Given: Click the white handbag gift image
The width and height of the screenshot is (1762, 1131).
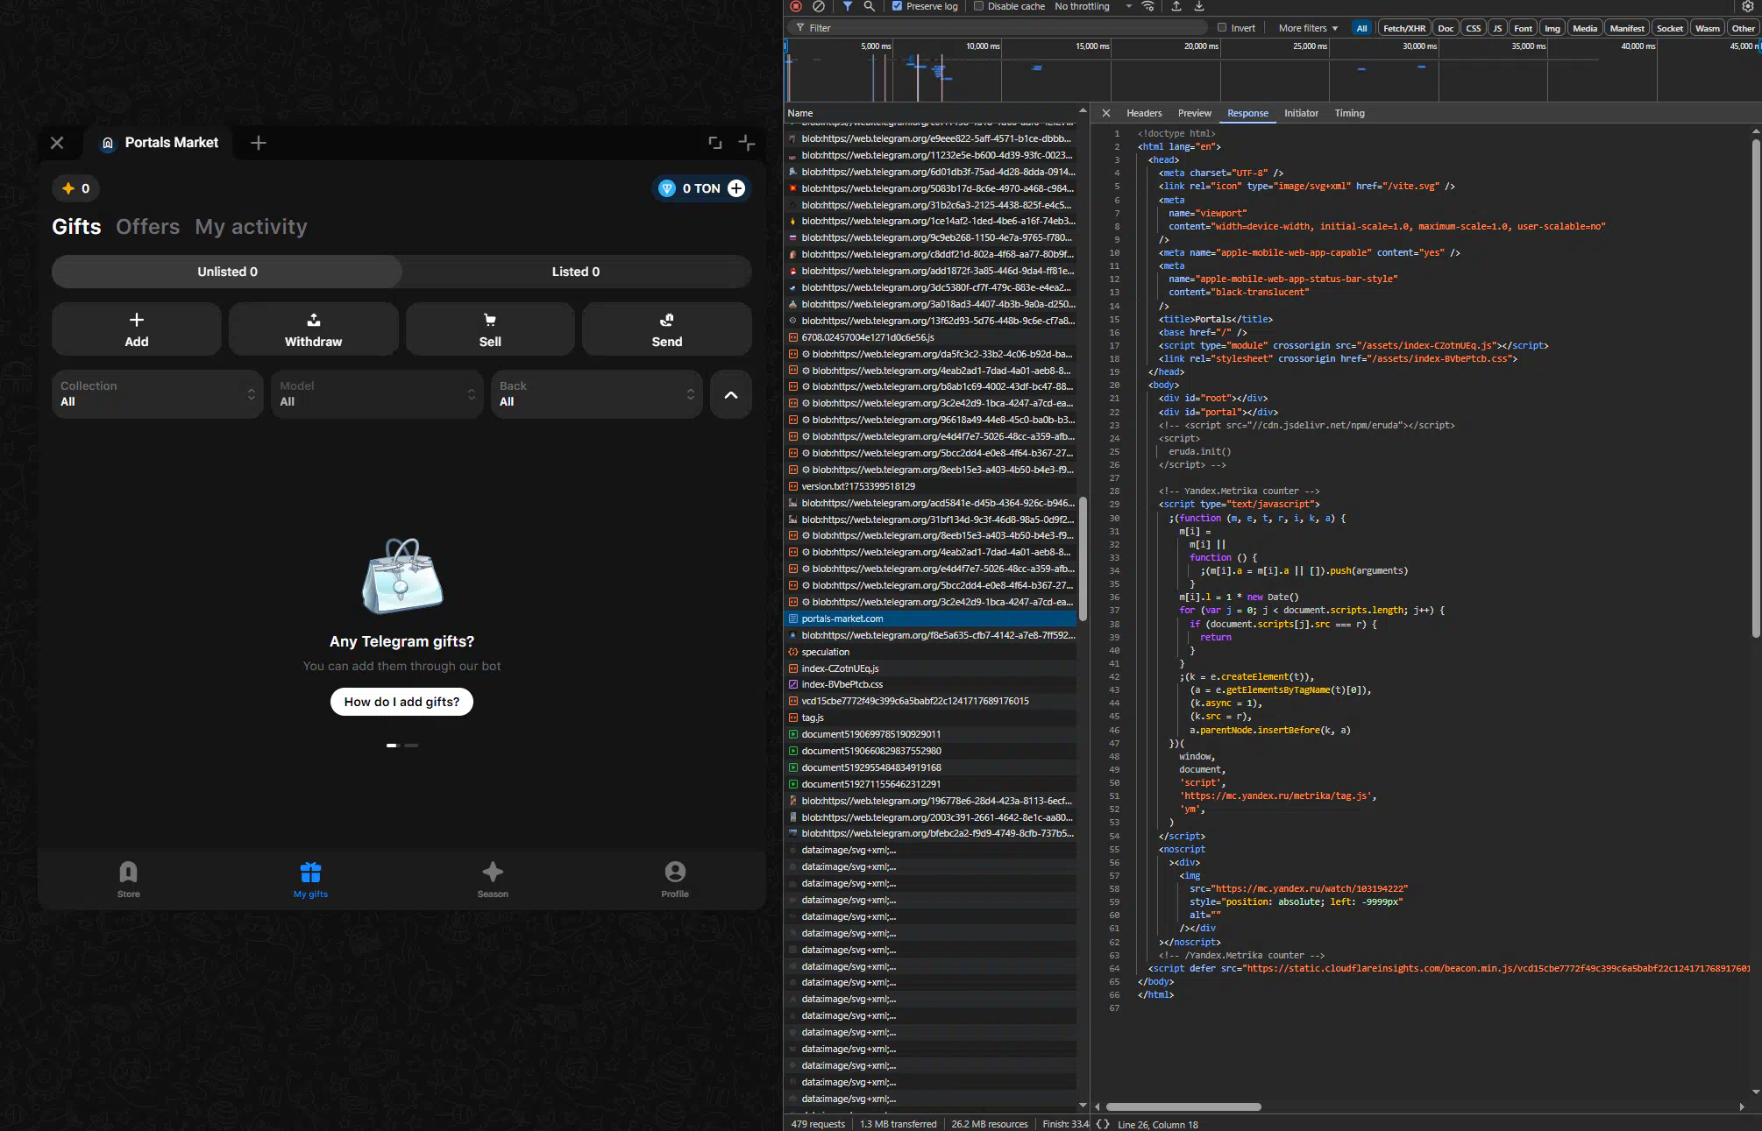Looking at the screenshot, I should (x=402, y=576).
